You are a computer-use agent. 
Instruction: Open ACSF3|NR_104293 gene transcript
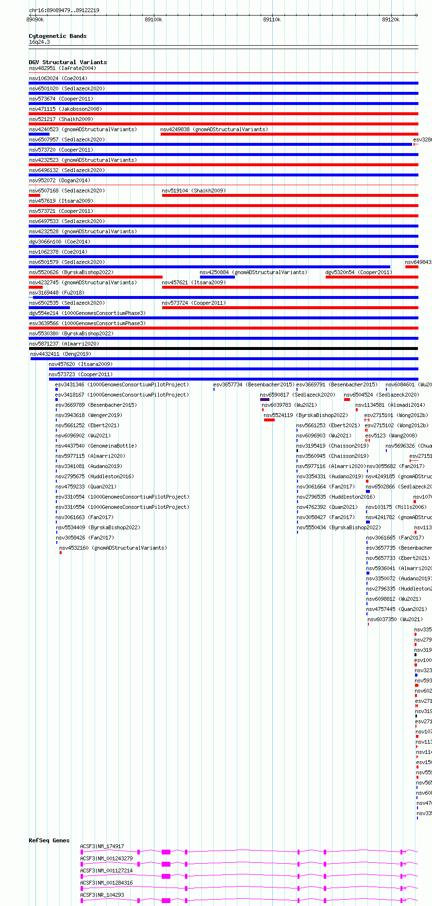tap(102, 895)
